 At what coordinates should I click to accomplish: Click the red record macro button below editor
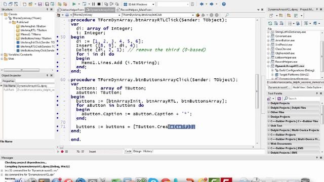[x=62, y=152]
